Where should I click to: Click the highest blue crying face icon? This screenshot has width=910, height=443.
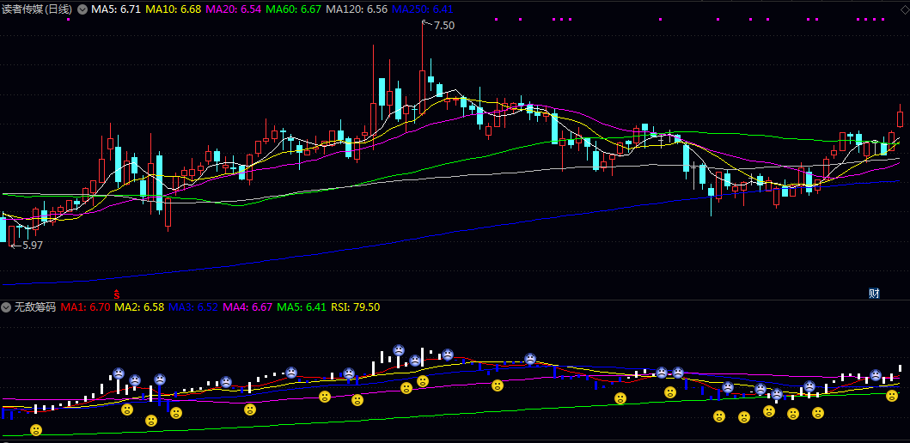(400, 350)
